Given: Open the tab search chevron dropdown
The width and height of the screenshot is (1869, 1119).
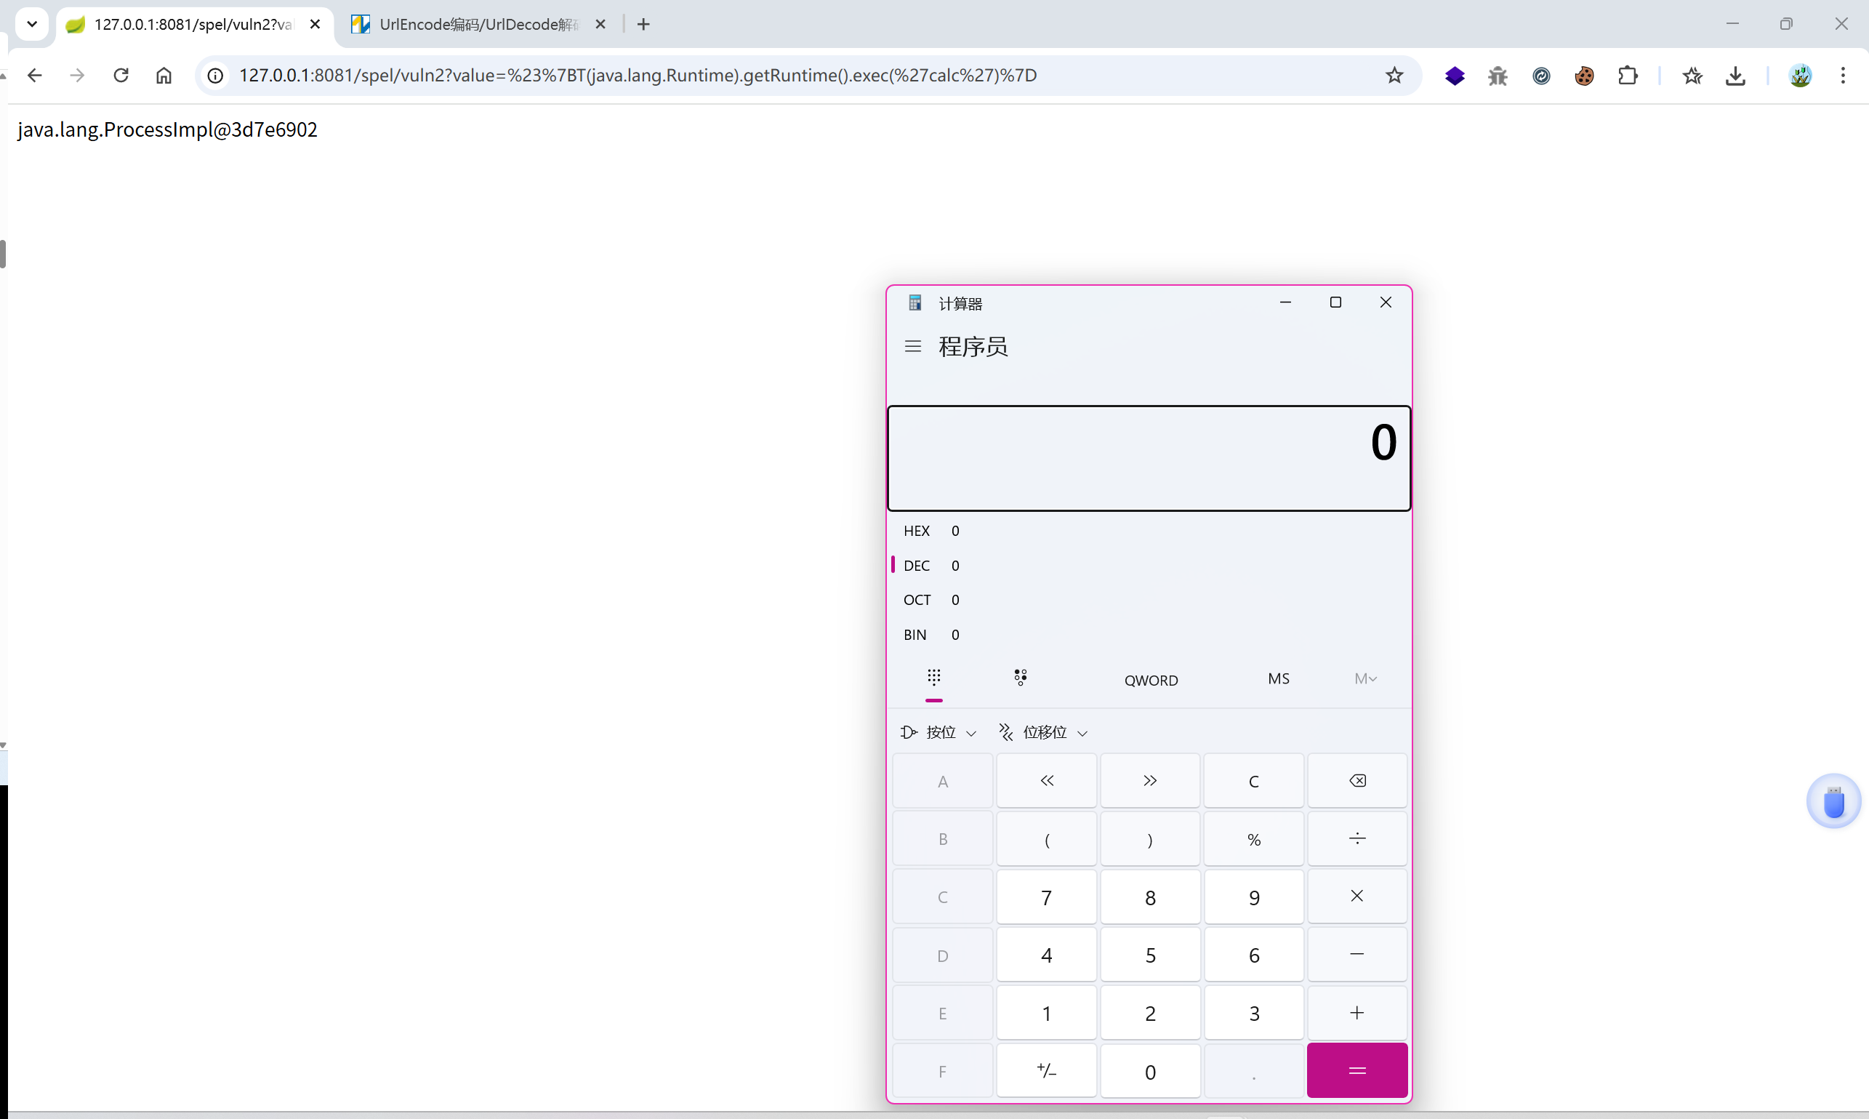Looking at the screenshot, I should tap(32, 24).
